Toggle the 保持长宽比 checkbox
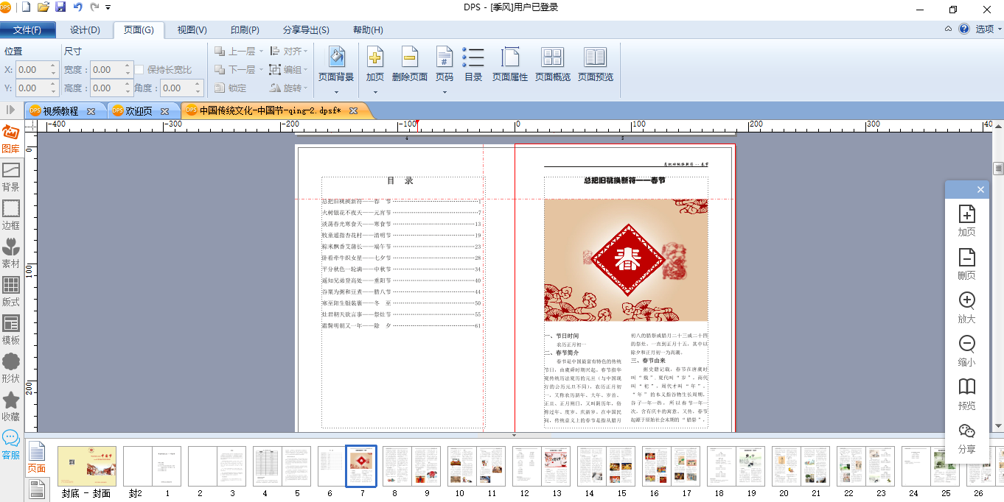Viewport: 1004px width, 502px height. point(139,70)
